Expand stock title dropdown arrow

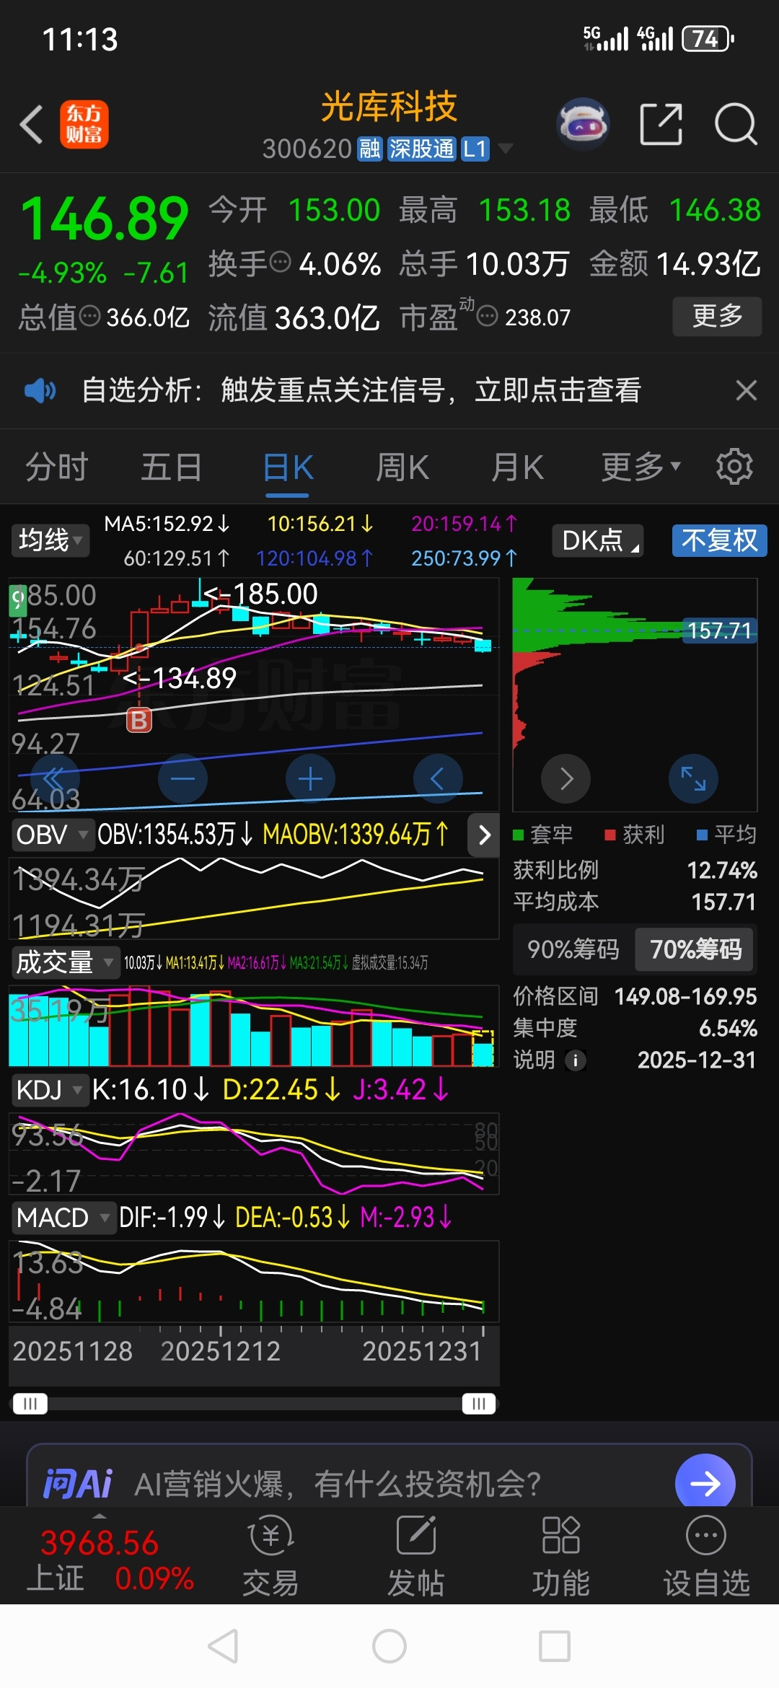click(506, 149)
